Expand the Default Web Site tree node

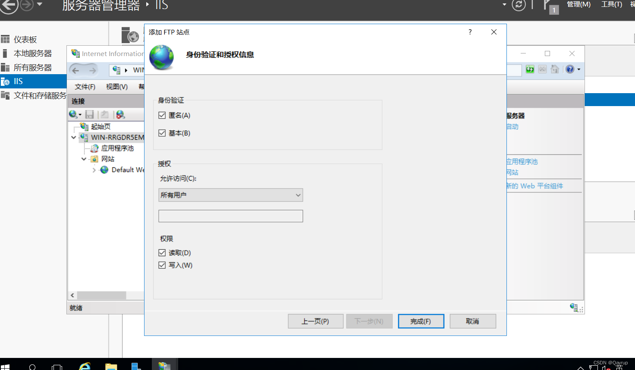coord(94,169)
